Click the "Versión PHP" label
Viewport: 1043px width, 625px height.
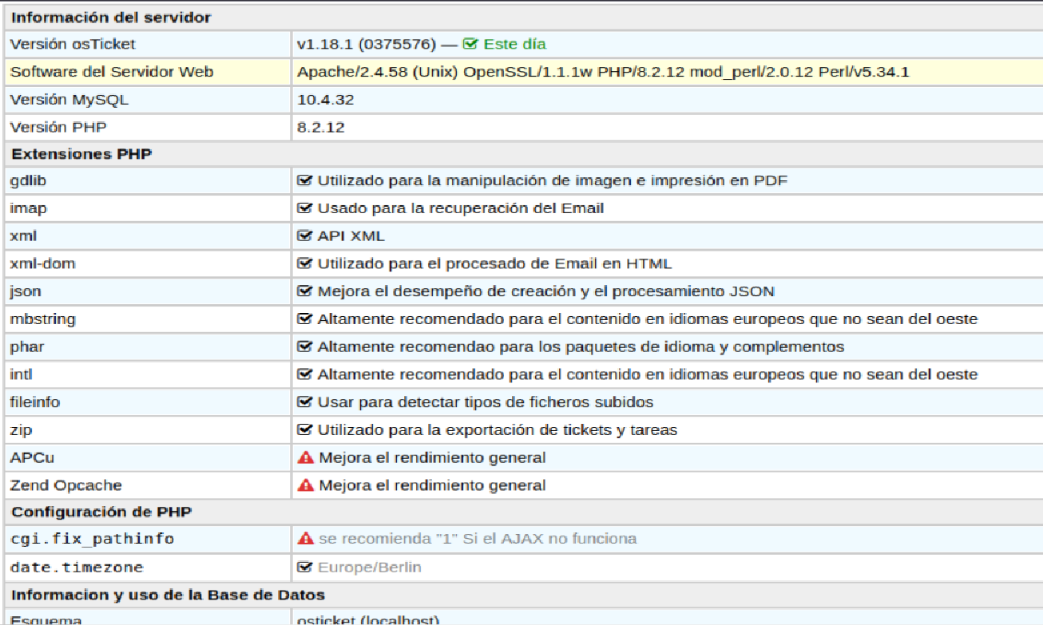[58, 127]
